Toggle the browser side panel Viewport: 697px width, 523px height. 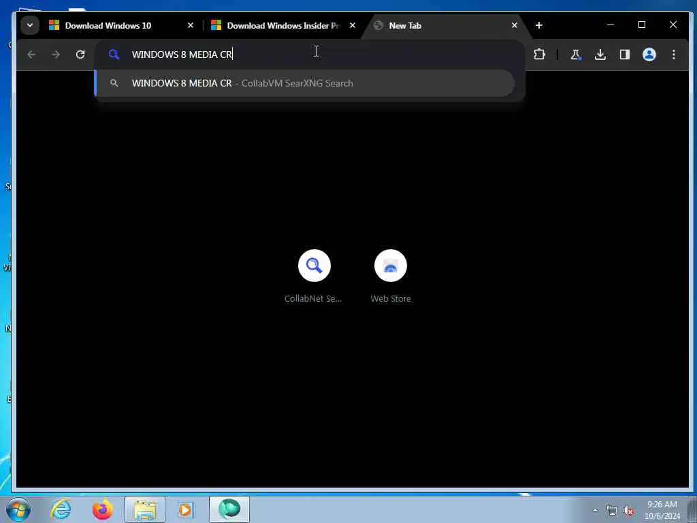tap(625, 54)
